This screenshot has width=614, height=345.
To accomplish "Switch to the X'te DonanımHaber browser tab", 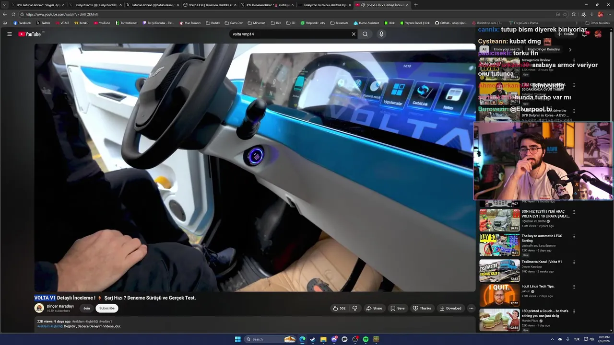I will [x=267, y=5].
